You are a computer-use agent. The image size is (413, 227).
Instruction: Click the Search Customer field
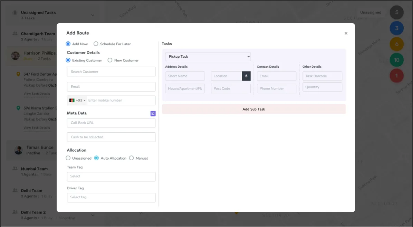point(111,72)
